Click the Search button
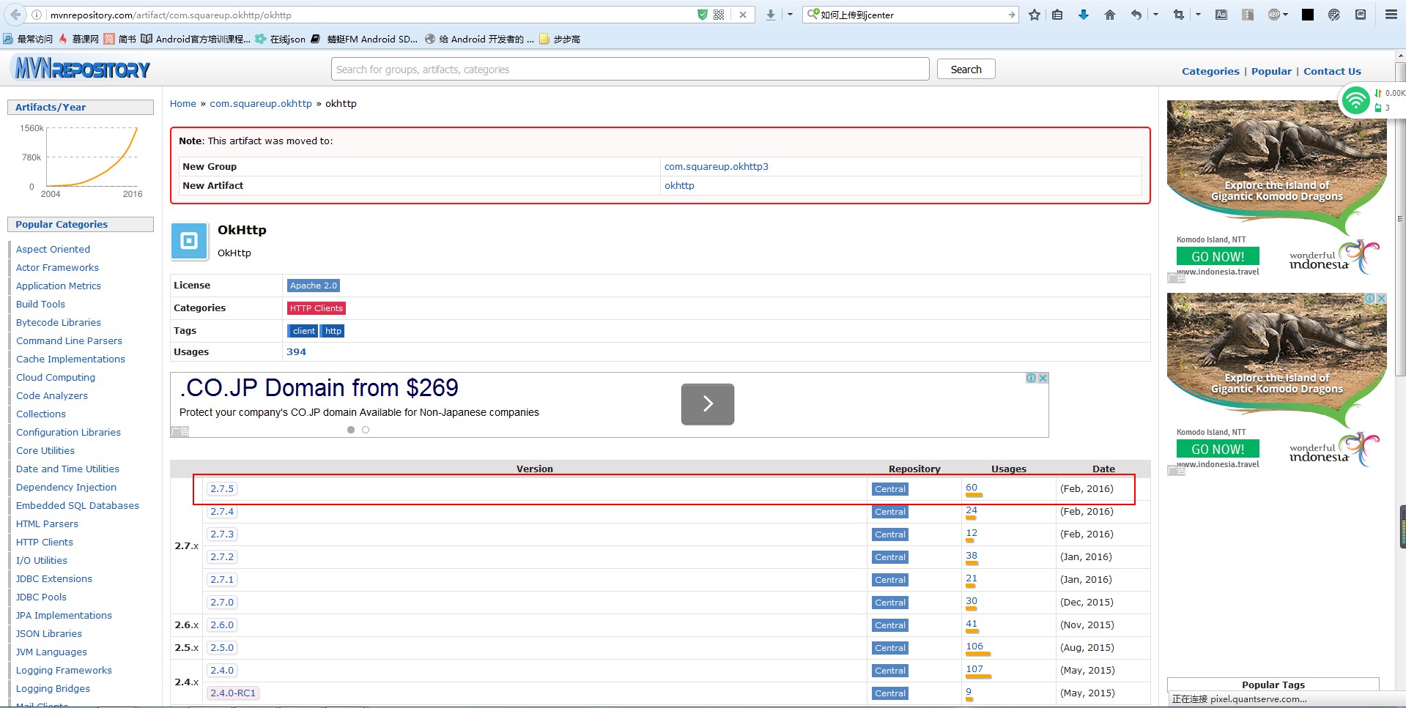Screen dimensions: 1406x708 pos(966,70)
